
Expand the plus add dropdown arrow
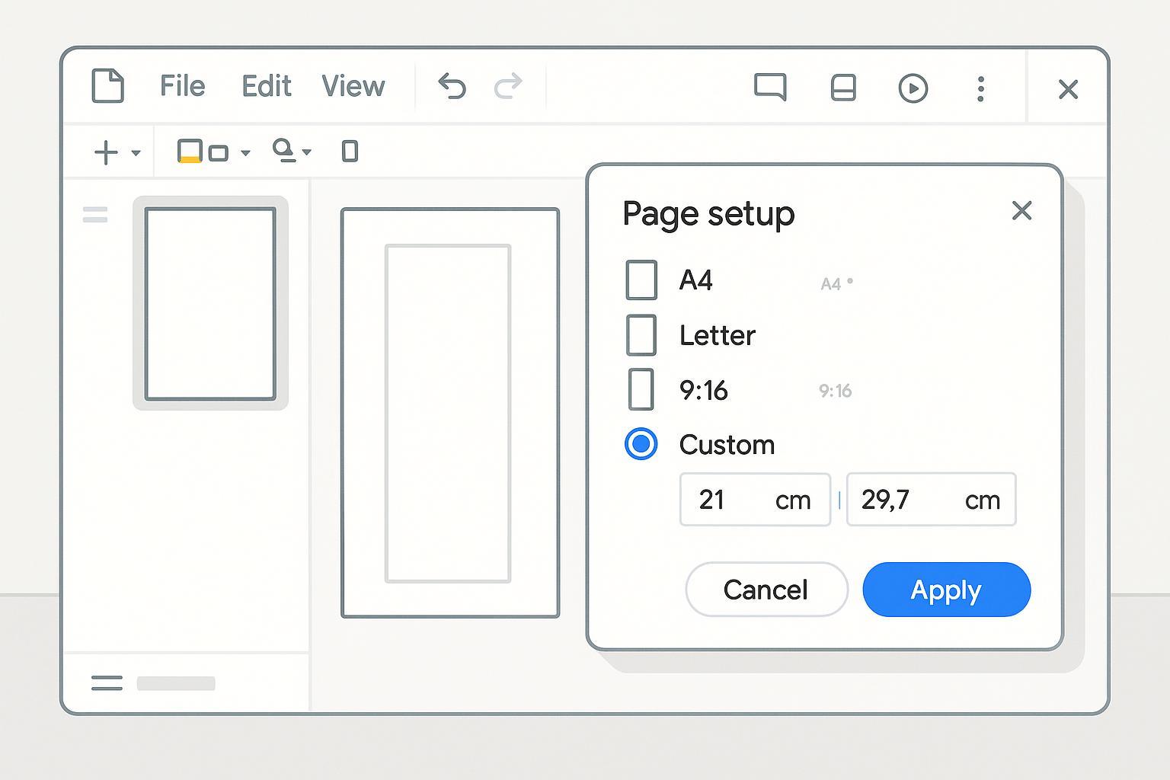(136, 153)
